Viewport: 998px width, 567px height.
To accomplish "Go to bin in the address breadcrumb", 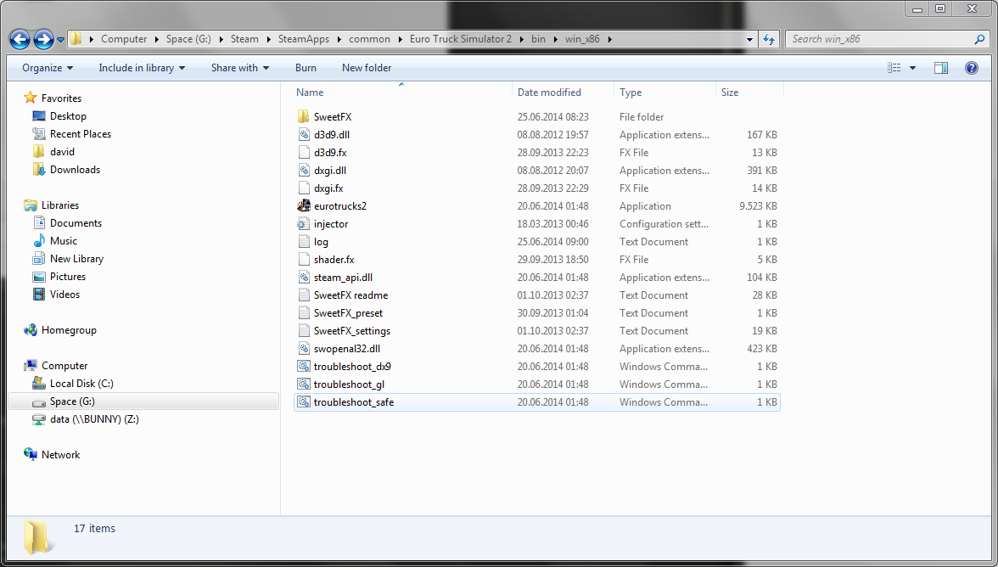I will click(x=538, y=39).
